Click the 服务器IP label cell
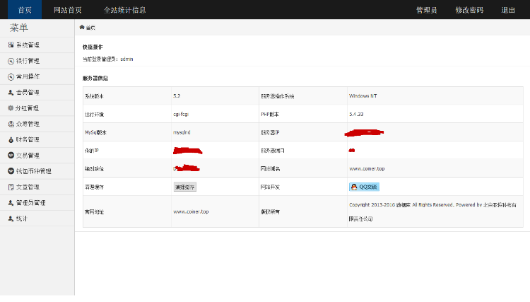 (303, 132)
